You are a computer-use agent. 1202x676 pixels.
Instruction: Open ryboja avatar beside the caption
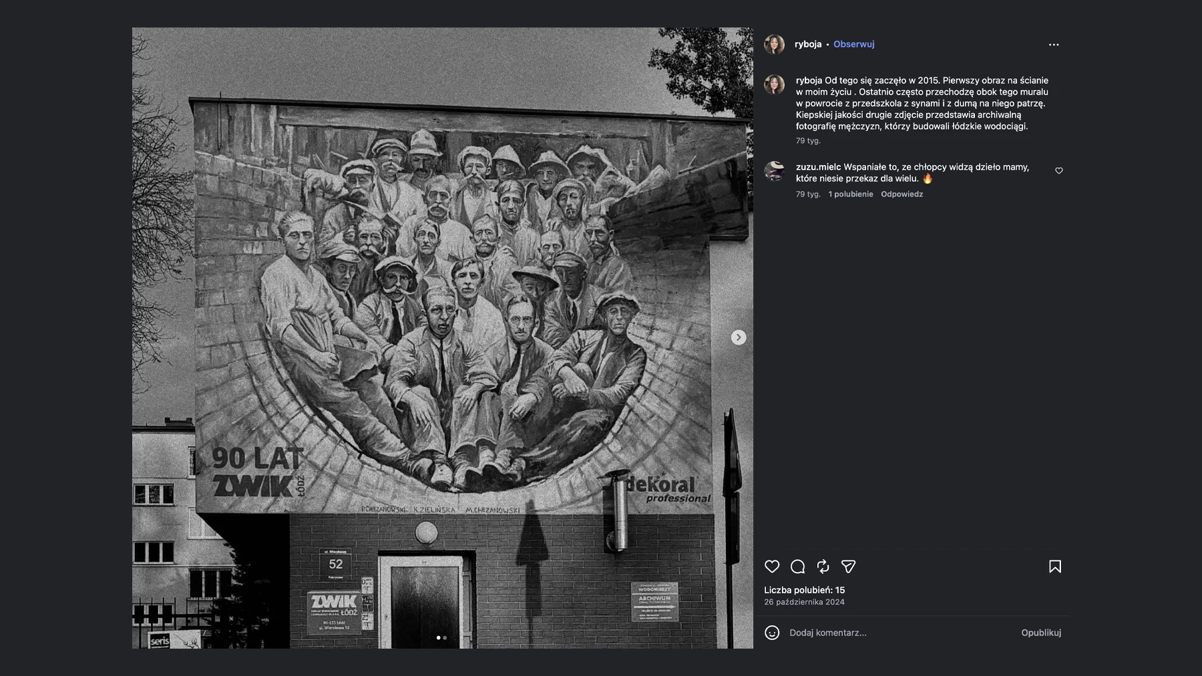click(x=775, y=84)
